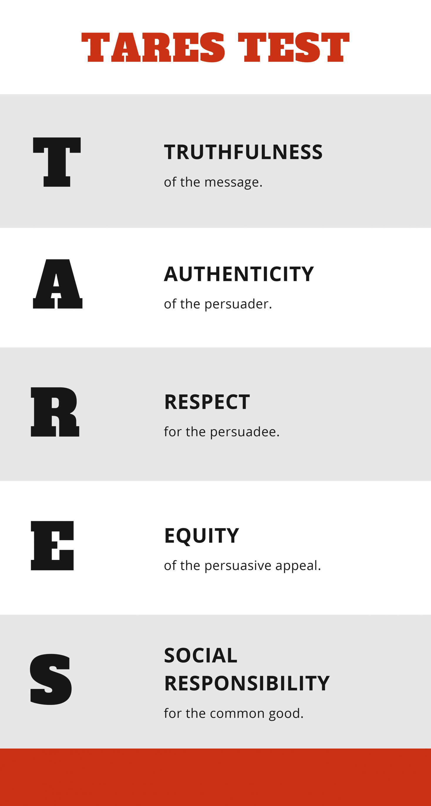This screenshot has height=806, width=431.
Task: Click the SOCIAL RESPONSIBILITY heading
Action: click(247, 669)
